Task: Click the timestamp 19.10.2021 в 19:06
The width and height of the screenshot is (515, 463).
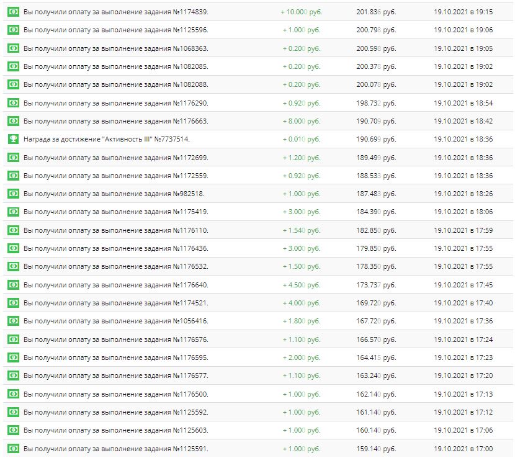Action: coord(463,30)
